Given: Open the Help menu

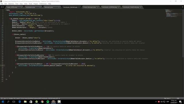Looking at the screenshot, I should pos(49,4).
